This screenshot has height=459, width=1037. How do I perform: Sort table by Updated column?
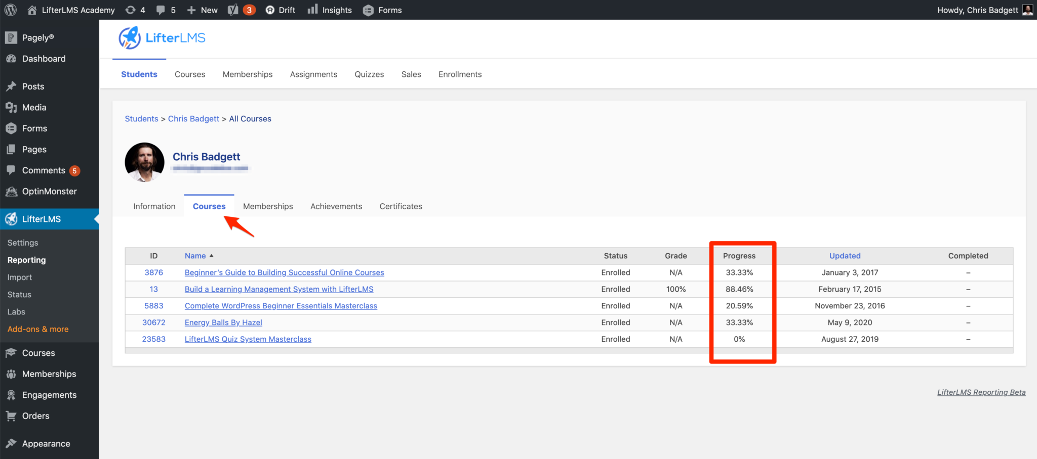tap(845, 256)
